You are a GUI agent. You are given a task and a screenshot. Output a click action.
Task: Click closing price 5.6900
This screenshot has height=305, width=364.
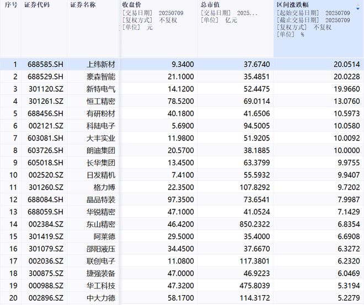[x=183, y=126]
